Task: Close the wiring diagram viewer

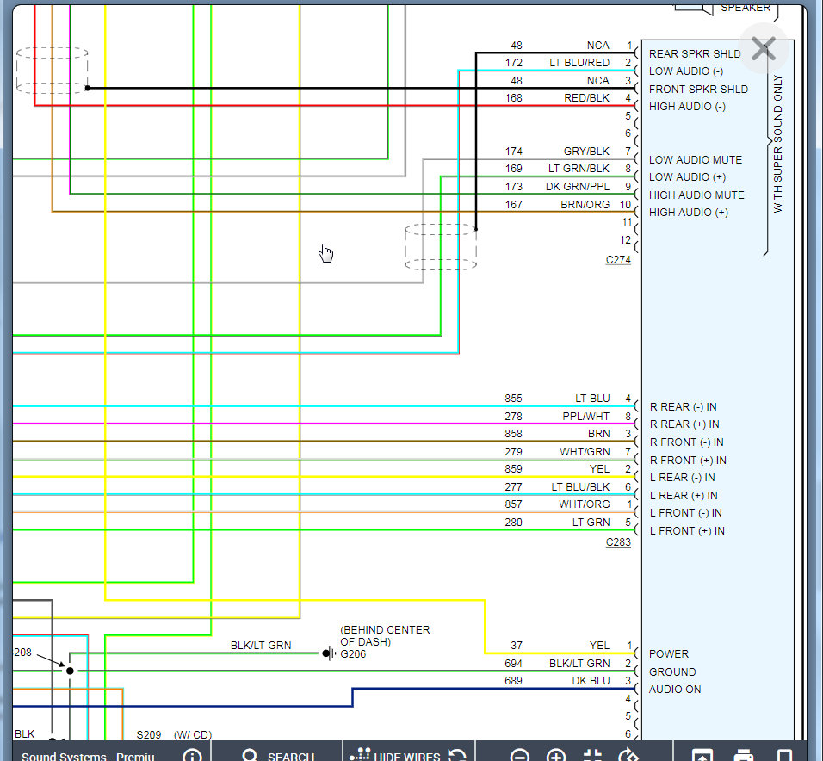Action: 763,49
